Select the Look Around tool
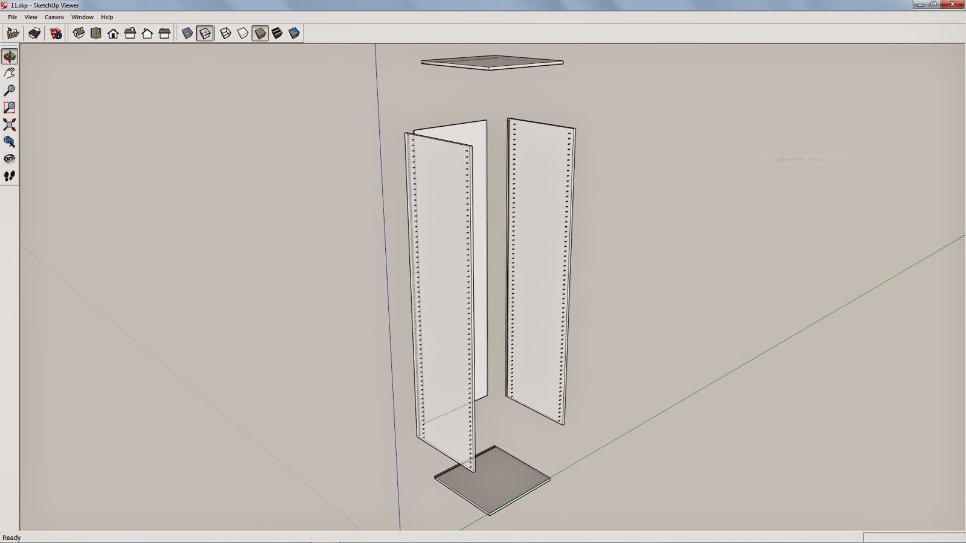Image resolution: width=966 pixels, height=543 pixels. point(8,159)
